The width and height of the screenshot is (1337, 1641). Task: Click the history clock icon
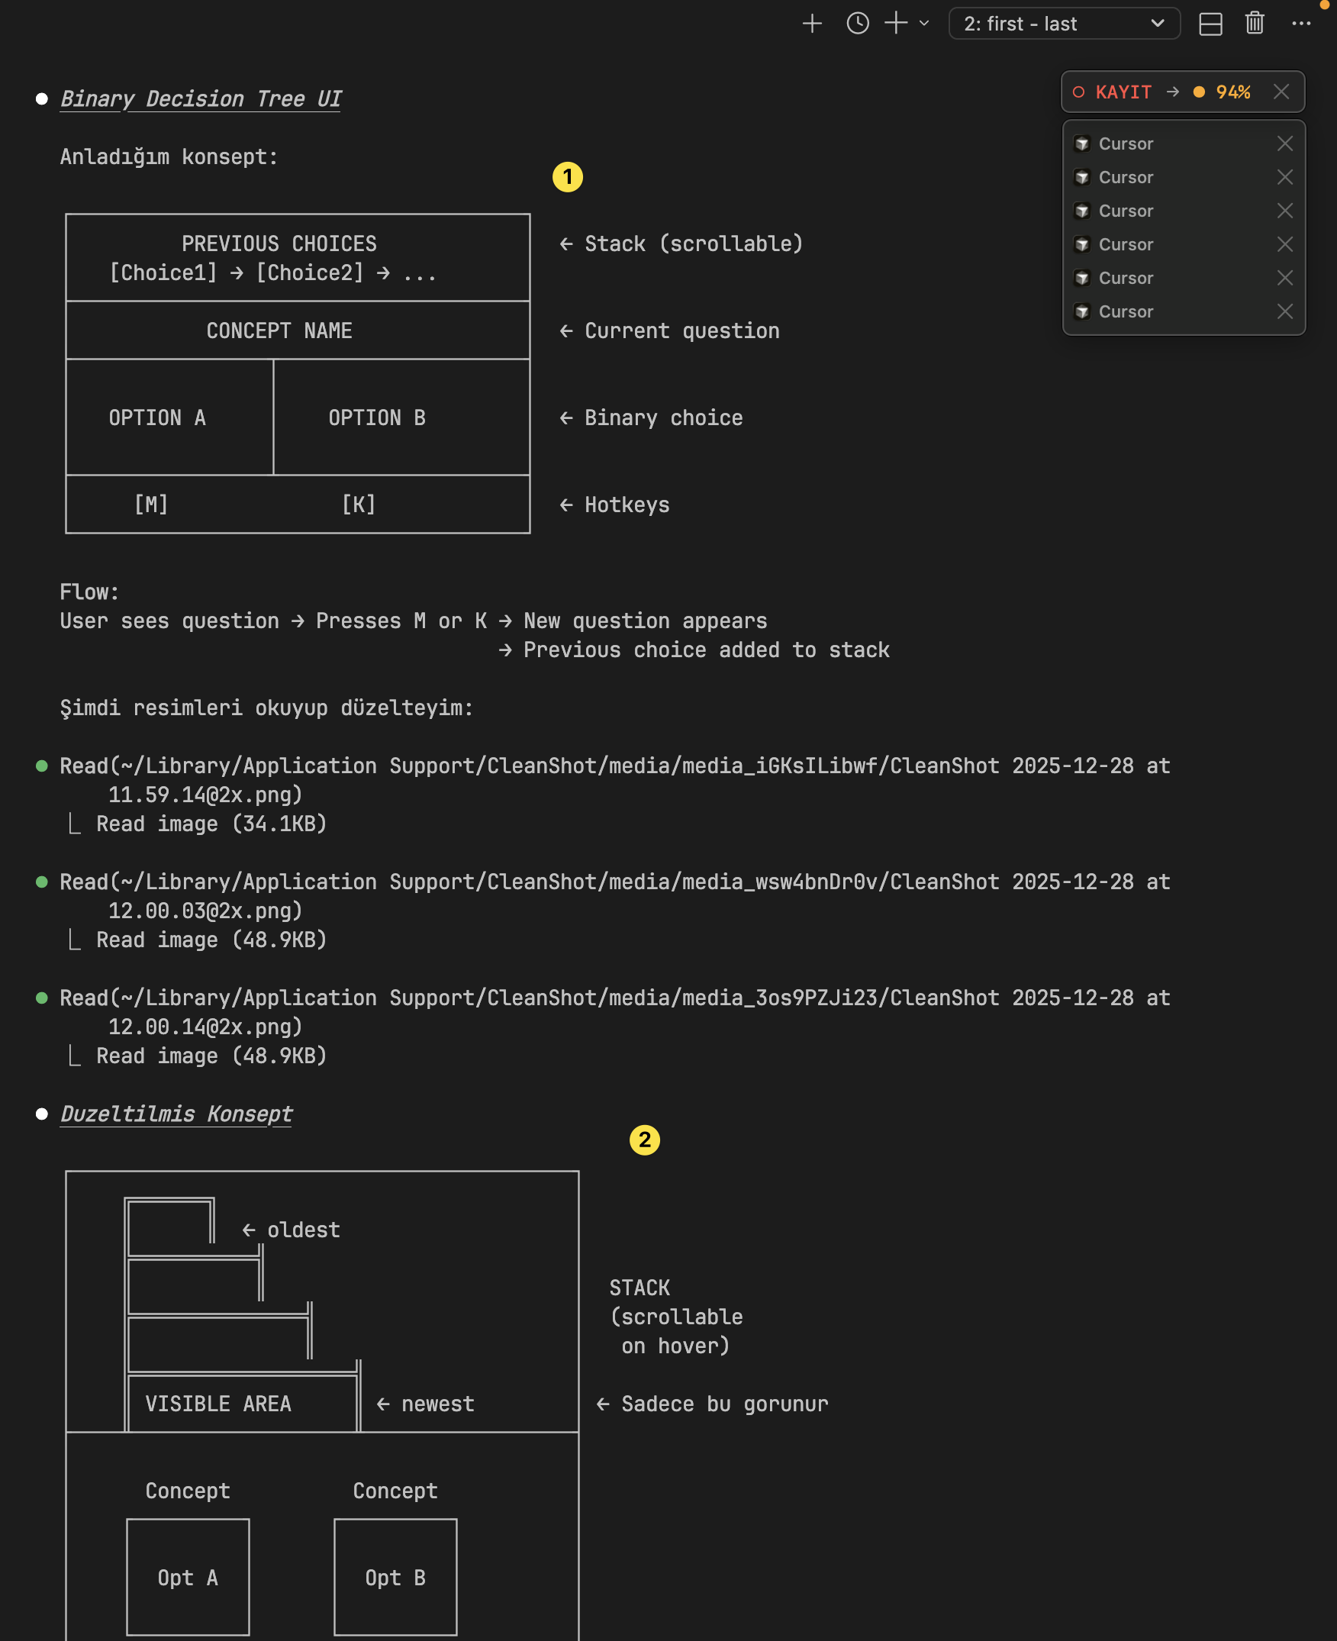click(857, 23)
